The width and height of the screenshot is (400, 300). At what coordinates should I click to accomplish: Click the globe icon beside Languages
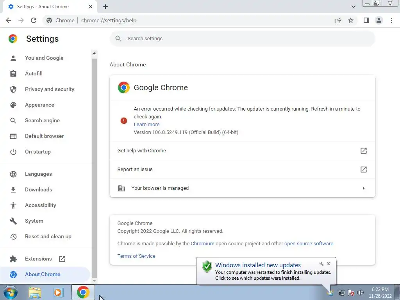tap(13, 174)
